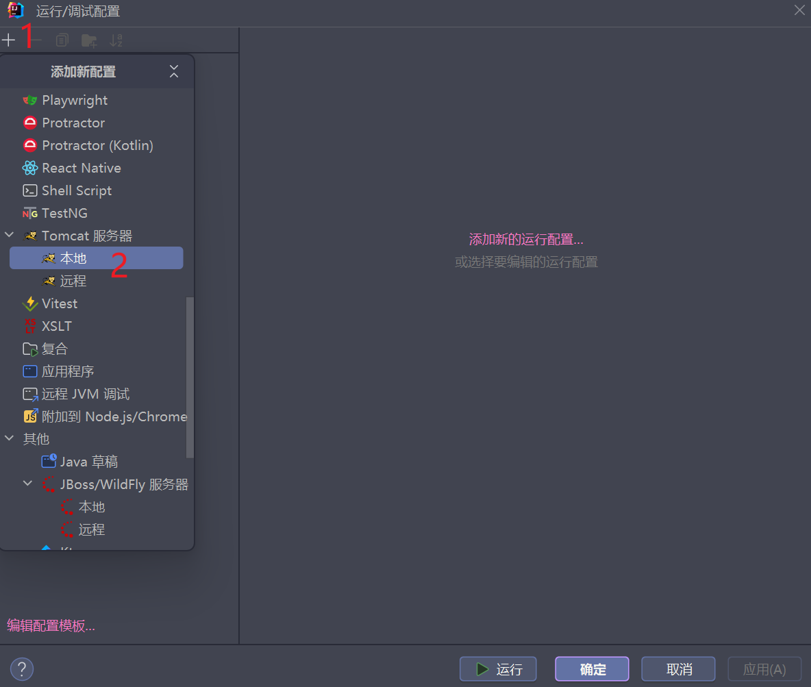Image resolution: width=811 pixels, height=687 pixels.
Task: Click the Copy Configuration toolbar icon
Action: pyautogui.click(x=62, y=40)
